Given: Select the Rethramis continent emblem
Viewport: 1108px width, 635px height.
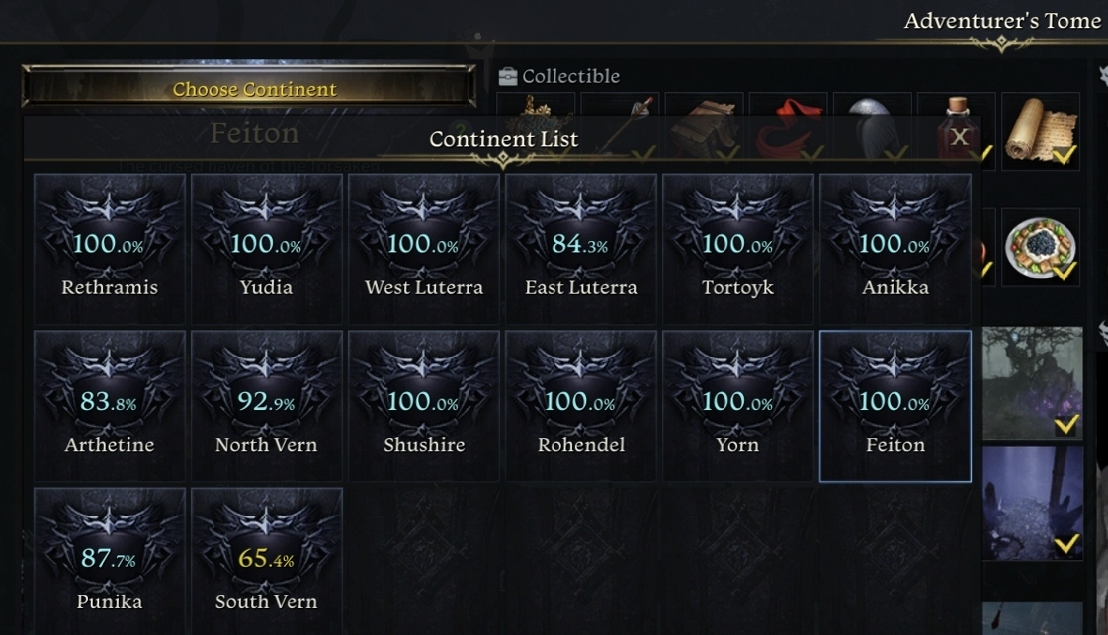Looking at the screenshot, I should point(110,249).
